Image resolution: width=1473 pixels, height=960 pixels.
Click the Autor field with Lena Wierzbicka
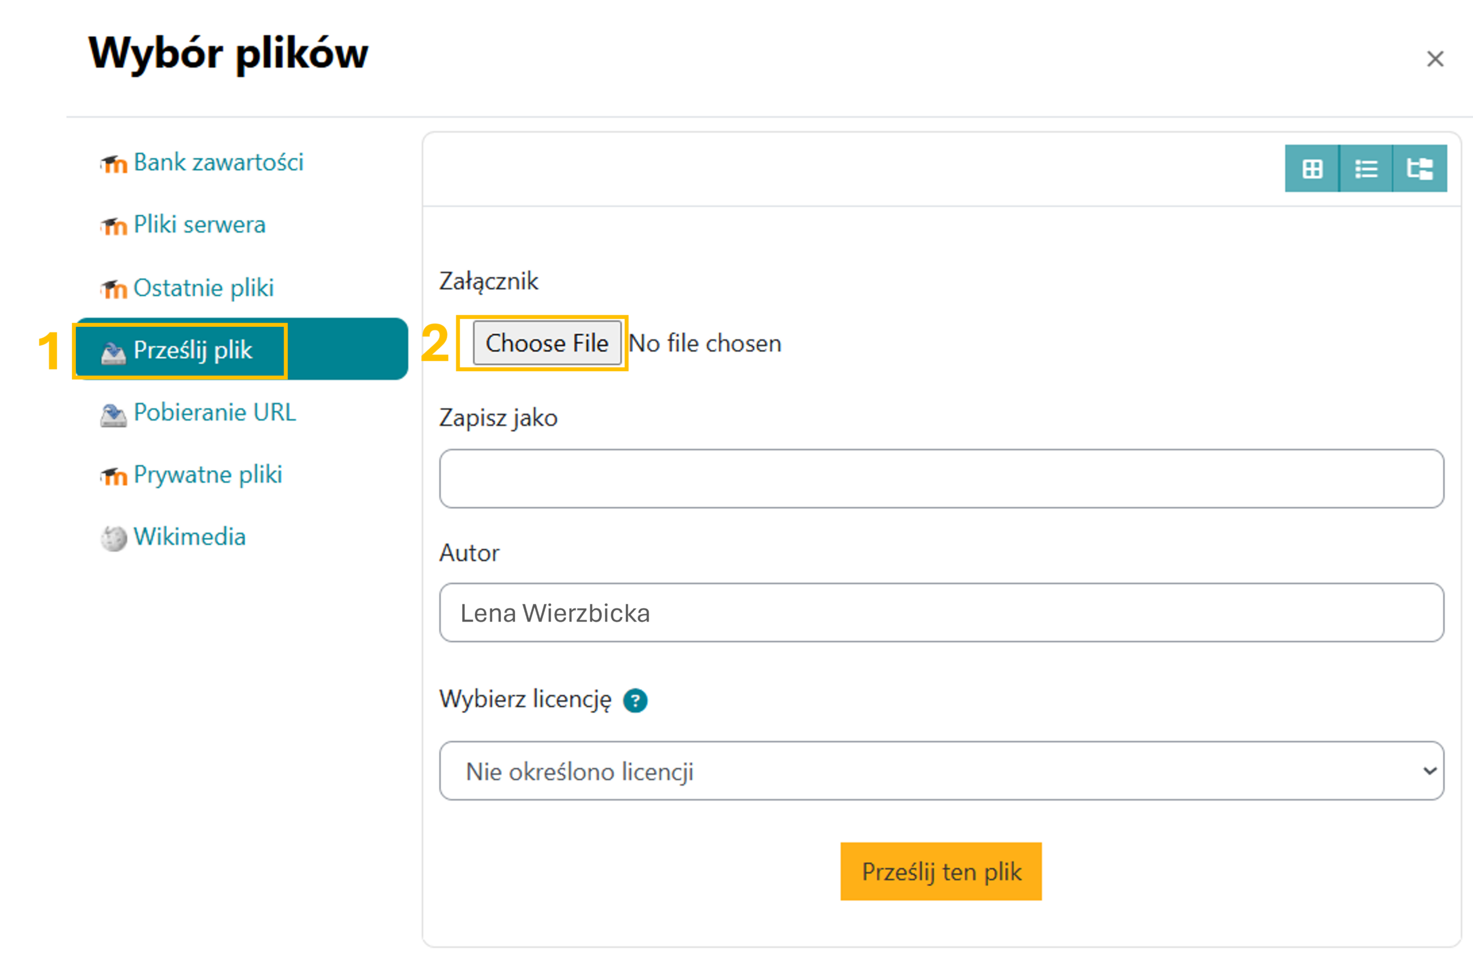(x=941, y=612)
